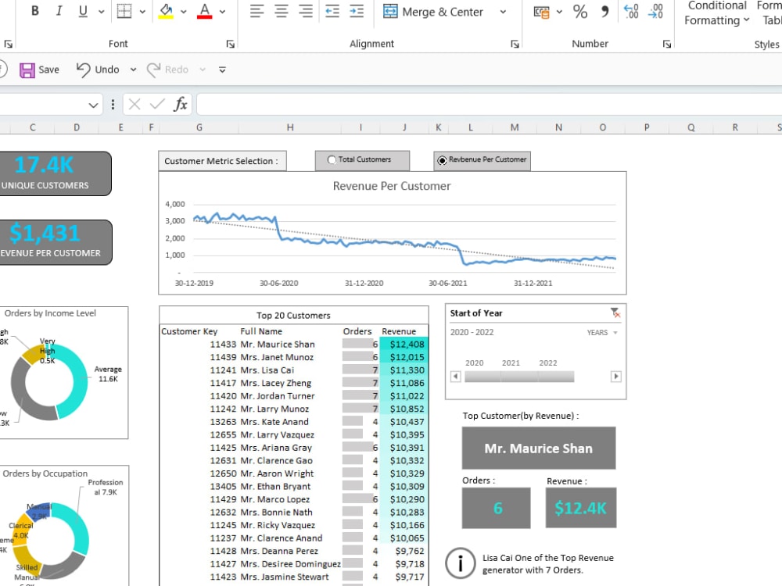Select the $11,330 revenue cell
Screen dimensions: 782x586
(404, 370)
